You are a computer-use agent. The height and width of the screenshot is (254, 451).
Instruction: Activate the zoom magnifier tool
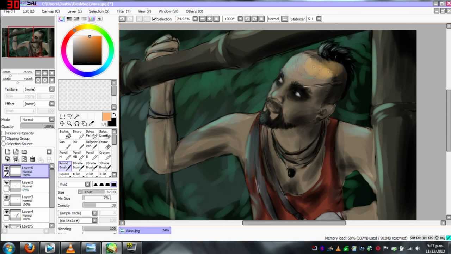pos(69,123)
